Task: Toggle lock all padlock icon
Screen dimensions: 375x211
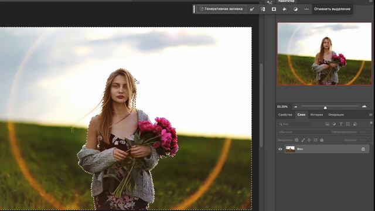Action: [322, 140]
